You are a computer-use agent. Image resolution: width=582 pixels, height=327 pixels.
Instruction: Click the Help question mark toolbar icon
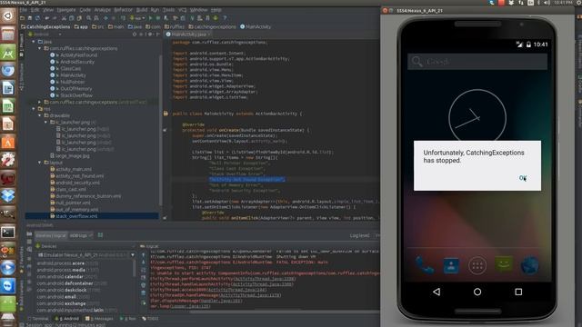(x=225, y=18)
